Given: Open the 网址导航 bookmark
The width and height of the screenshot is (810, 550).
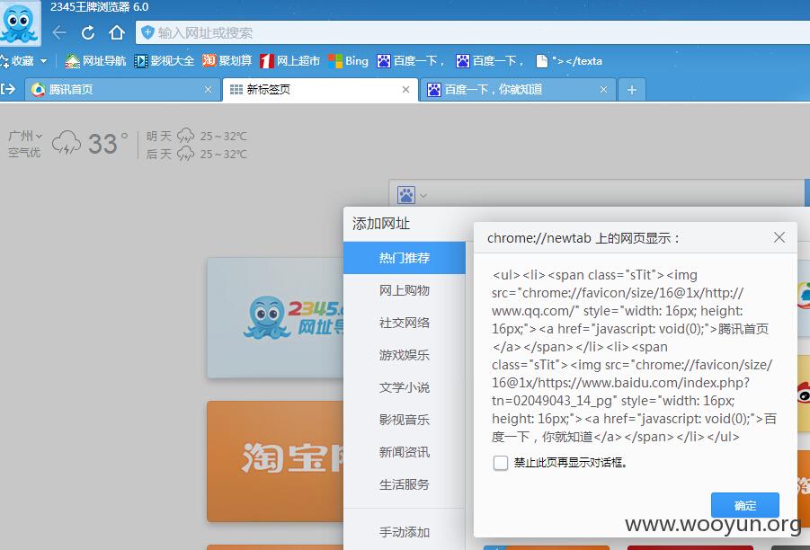Looking at the screenshot, I should tap(95, 61).
